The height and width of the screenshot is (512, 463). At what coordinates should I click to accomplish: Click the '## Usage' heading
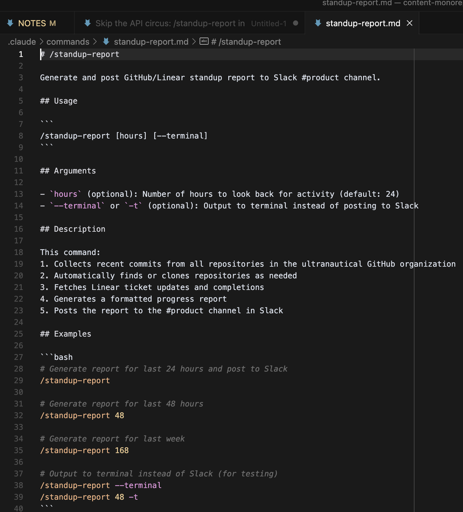coord(59,101)
